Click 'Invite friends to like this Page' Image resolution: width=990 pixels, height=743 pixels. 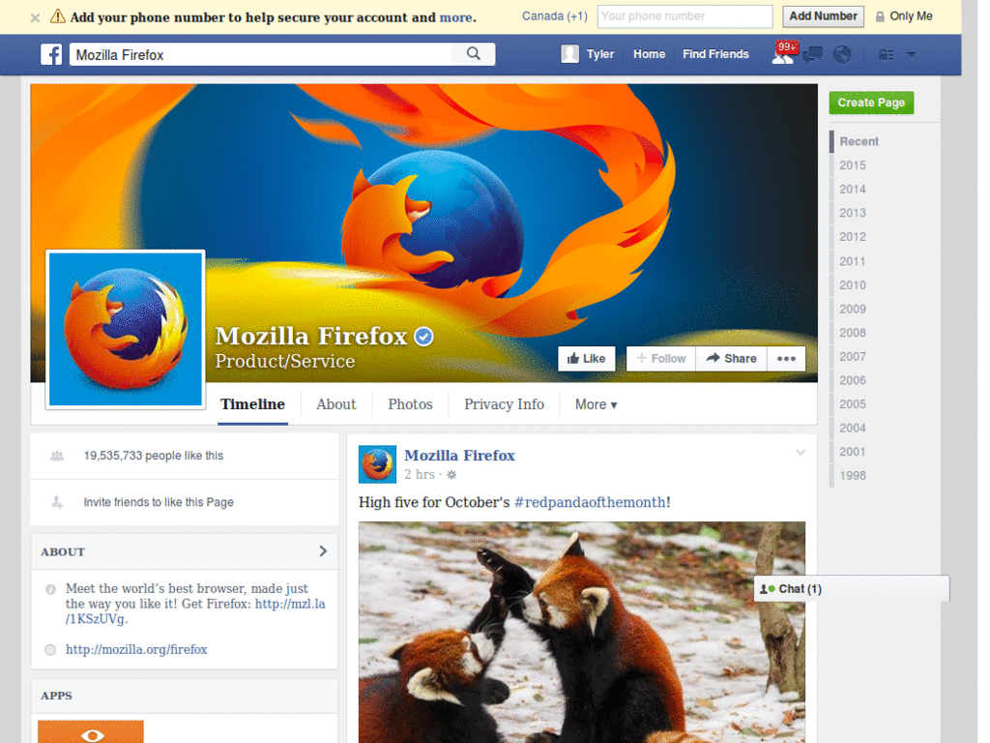pos(159,502)
